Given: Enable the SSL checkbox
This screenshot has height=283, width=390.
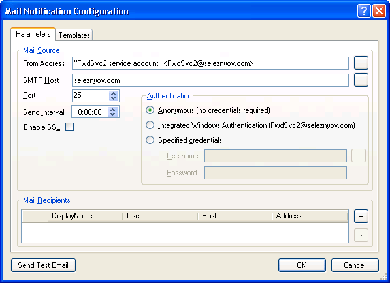Looking at the screenshot, I should (69, 127).
